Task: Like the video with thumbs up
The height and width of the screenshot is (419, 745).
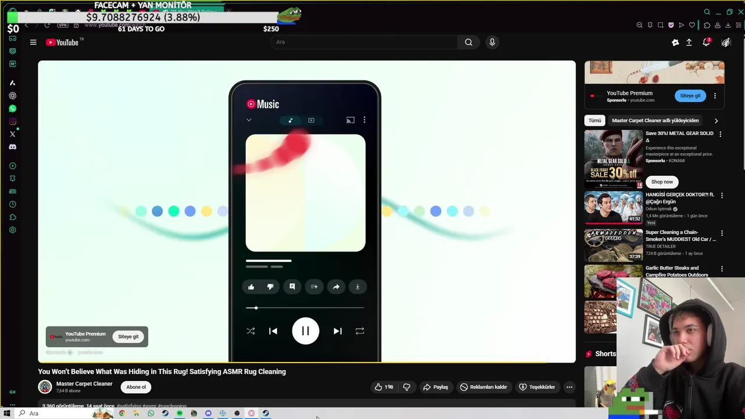Action: click(x=384, y=387)
